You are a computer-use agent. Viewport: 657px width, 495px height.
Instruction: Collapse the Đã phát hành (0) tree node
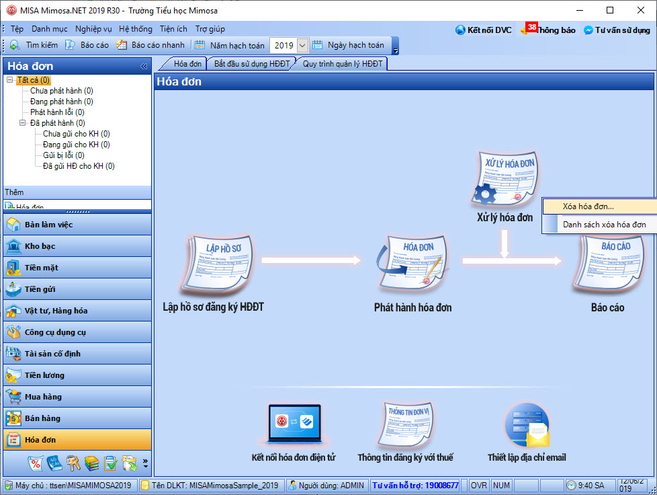[23, 123]
